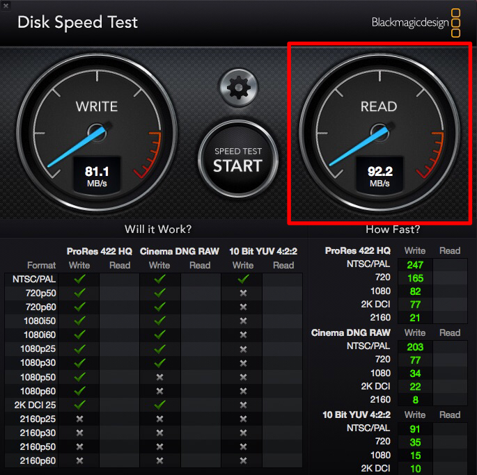Select the 'Will it Work?' heading
The height and width of the screenshot is (475, 477).
(x=158, y=229)
